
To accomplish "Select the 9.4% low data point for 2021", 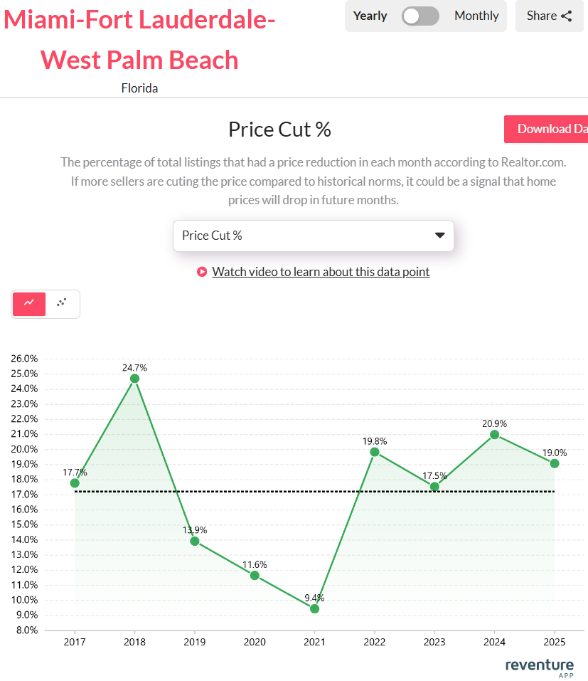I will click(314, 609).
